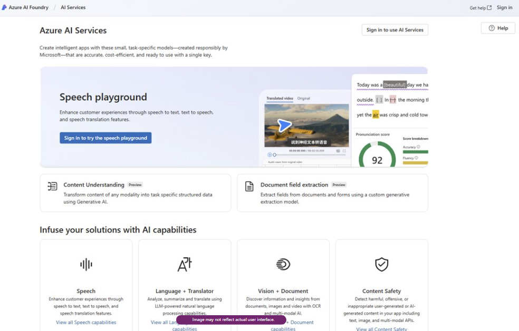Click the Get help external link icon
Screen dimensions: 519x331
(x=489, y=7)
